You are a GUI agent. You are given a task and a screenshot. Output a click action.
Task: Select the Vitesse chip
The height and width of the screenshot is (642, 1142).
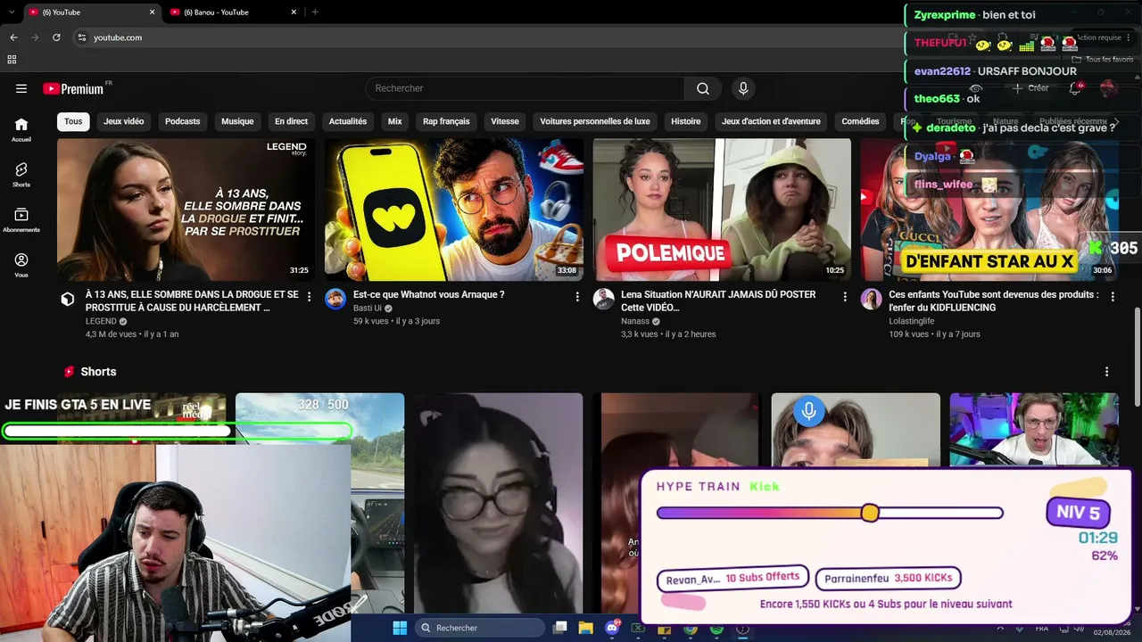pos(505,121)
